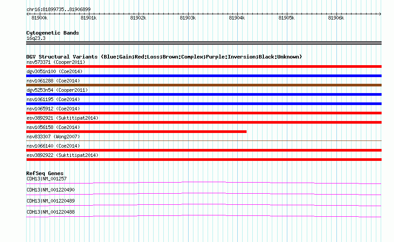394x242 pixels.
Task: Open the RefSeq Genes track title
Action: (45, 173)
